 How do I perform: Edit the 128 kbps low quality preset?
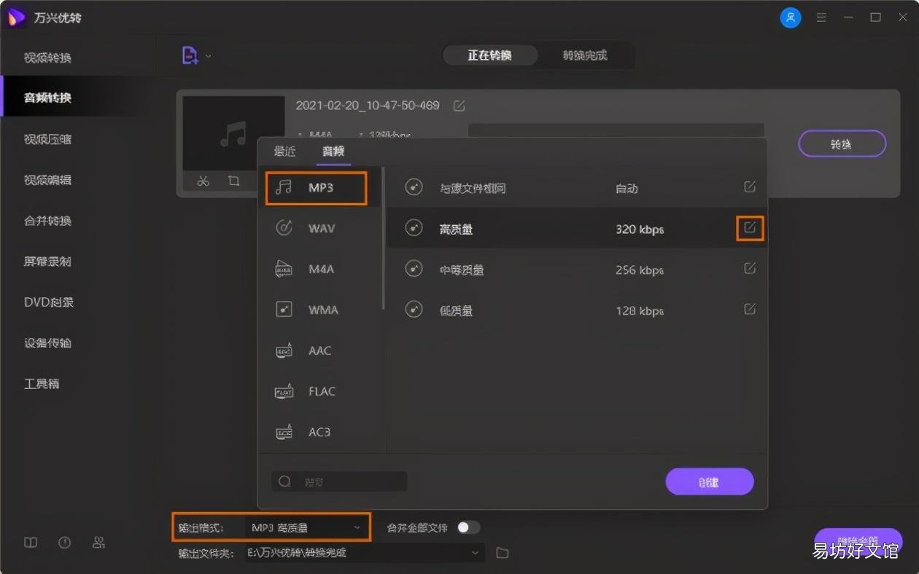point(750,310)
